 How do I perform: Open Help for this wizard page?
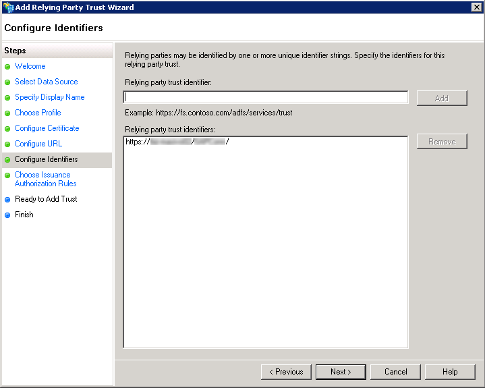coord(450,372)
